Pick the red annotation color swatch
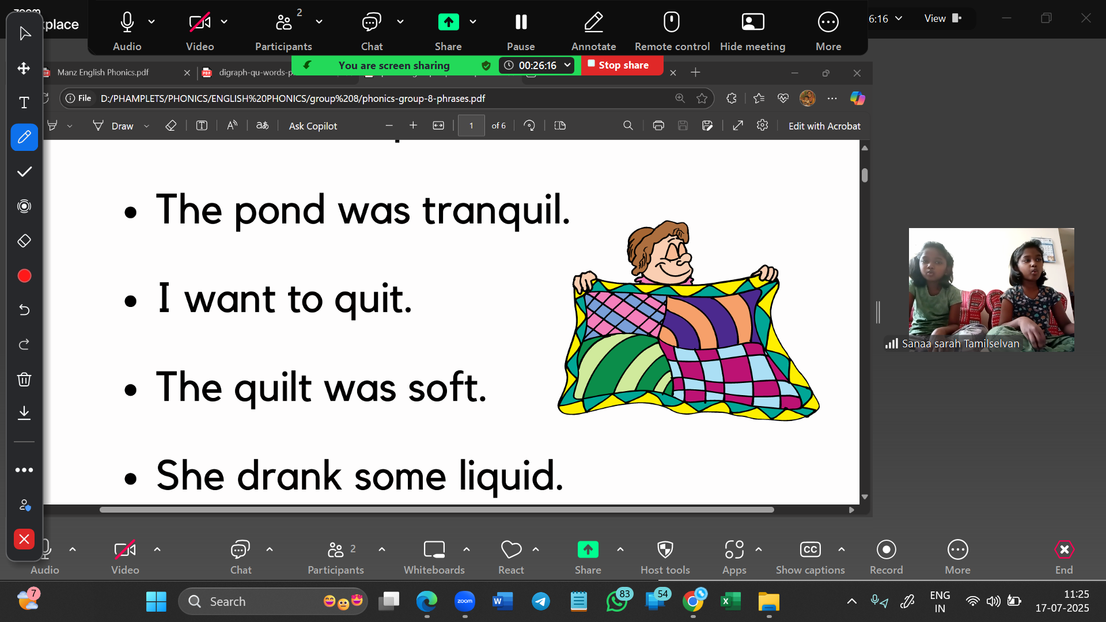The image size is (1106, 622). (24, 276)
